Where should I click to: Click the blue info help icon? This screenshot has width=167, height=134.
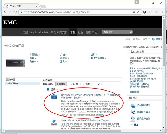(x=153, y=39)
